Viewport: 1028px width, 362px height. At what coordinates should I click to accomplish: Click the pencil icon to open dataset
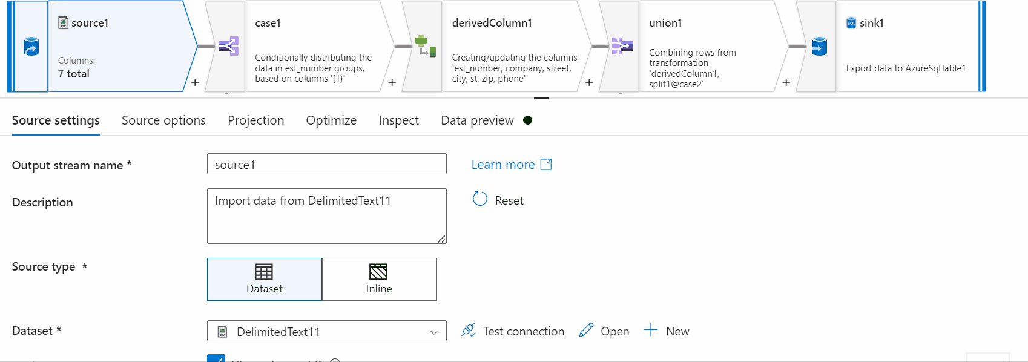click(586, 331)
